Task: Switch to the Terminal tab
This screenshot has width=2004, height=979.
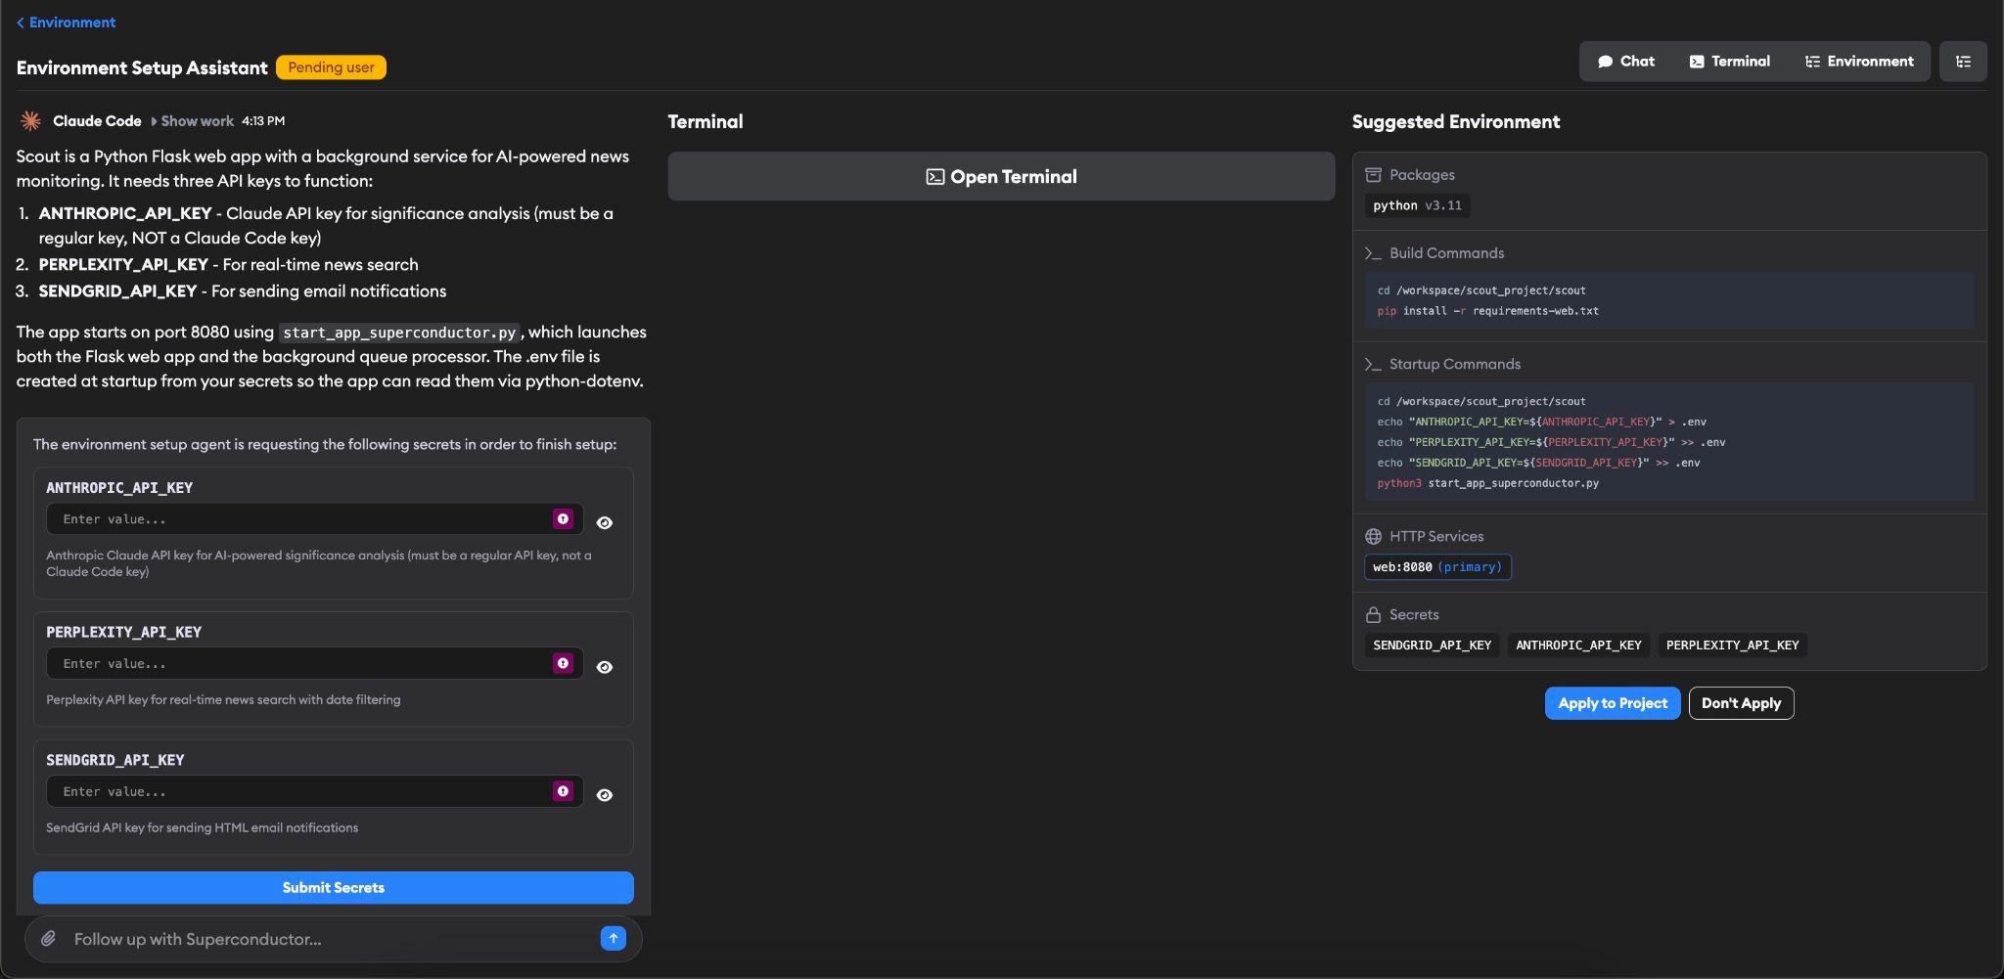Action: point(1730,61)
